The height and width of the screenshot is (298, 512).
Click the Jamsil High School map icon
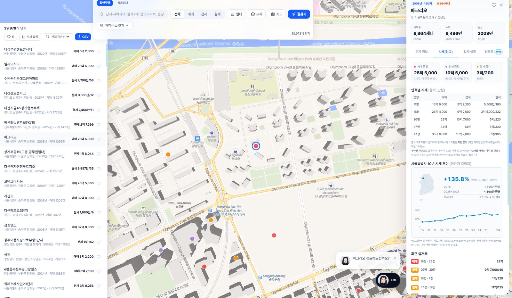252,87
